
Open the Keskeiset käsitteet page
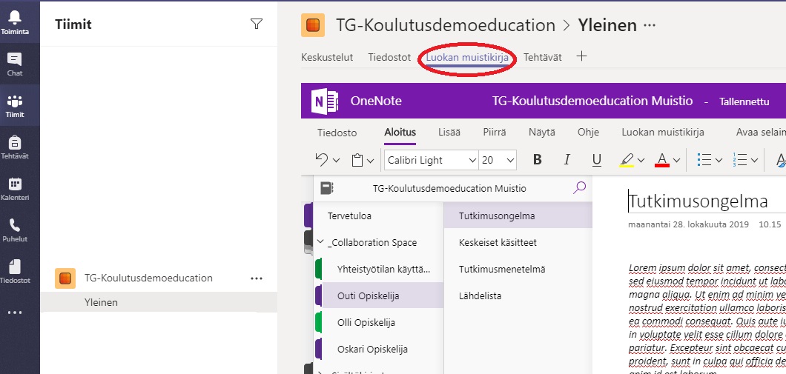[498, 242]
